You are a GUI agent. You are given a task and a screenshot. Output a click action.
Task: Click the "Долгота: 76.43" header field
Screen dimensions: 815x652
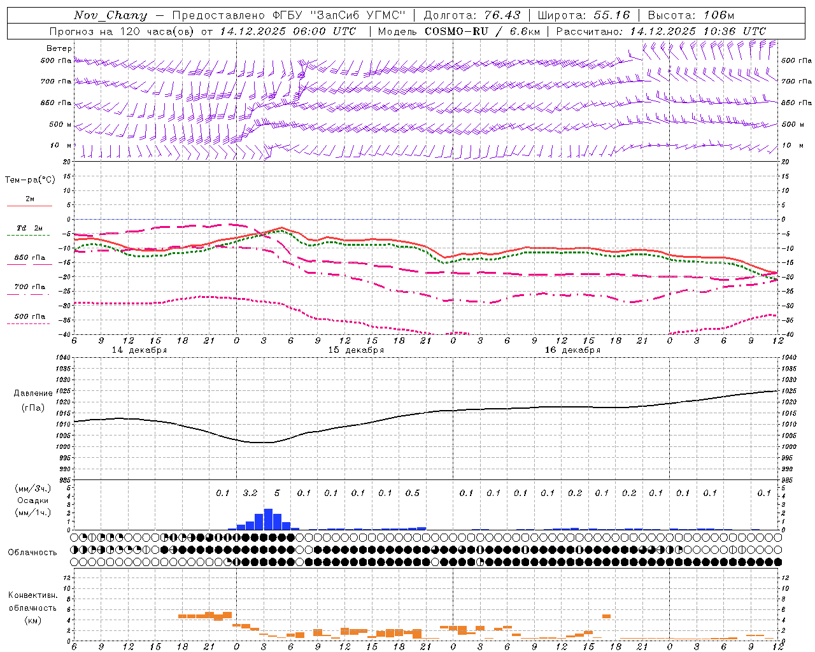472,15
